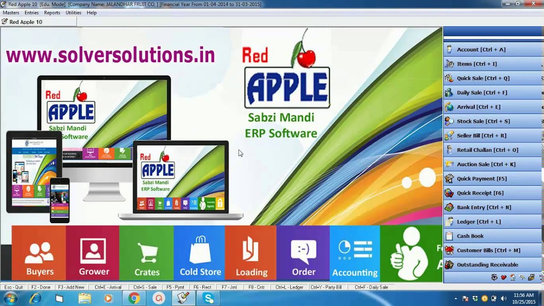Screen dimensions: 544x306
Task: Open Skype from the taskbar
Action: [x=209, y=298]
